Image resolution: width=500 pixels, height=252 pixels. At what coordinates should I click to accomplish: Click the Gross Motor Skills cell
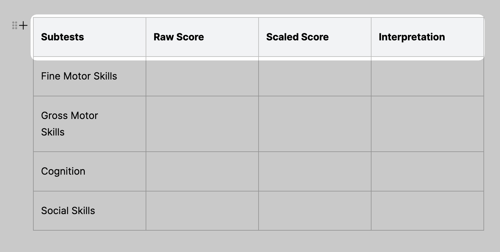[89, 124]
